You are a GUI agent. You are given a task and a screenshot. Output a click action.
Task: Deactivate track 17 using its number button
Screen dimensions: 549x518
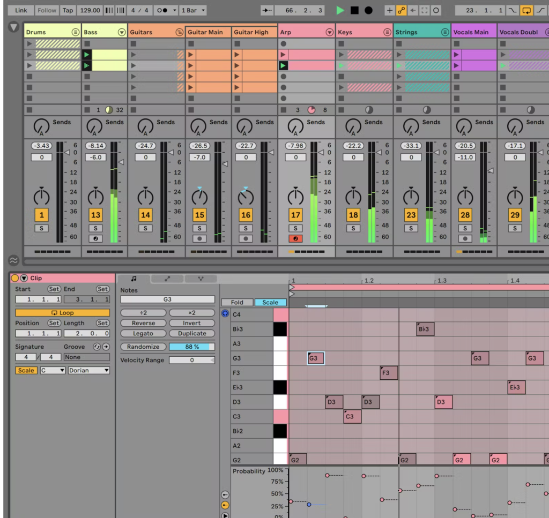(x=295, y=215)
